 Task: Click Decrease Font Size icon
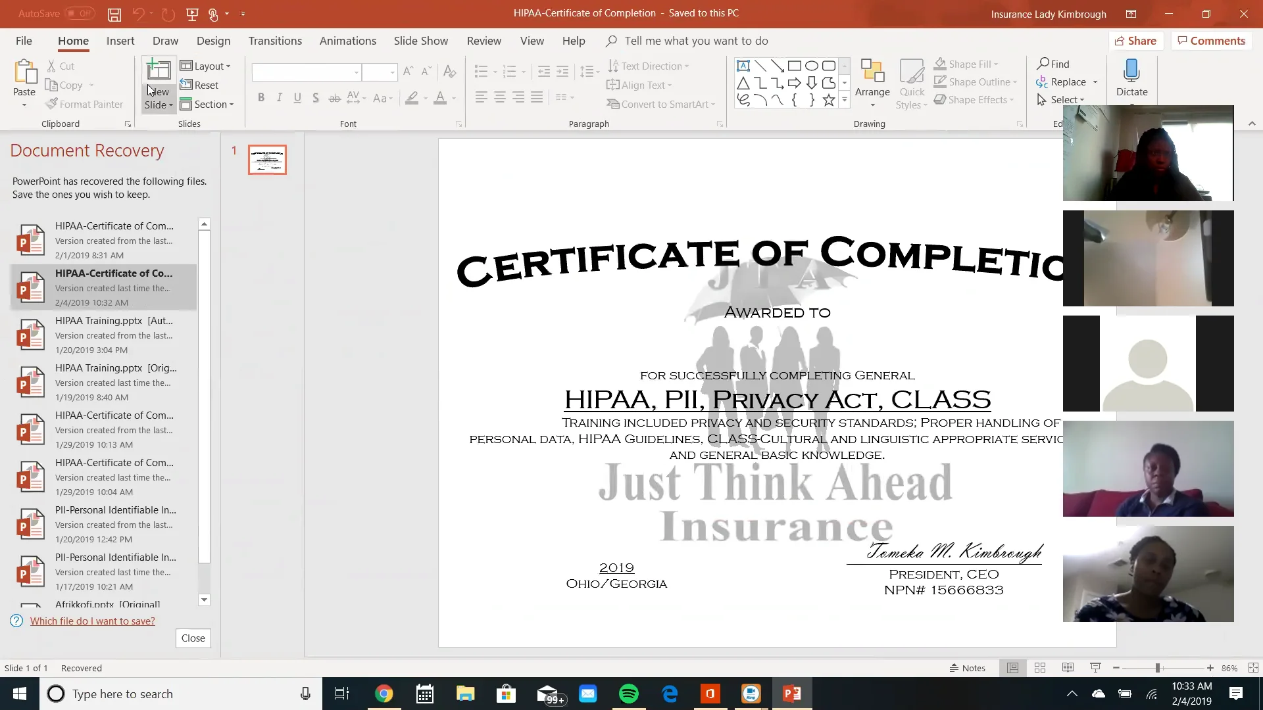[426, 70]
